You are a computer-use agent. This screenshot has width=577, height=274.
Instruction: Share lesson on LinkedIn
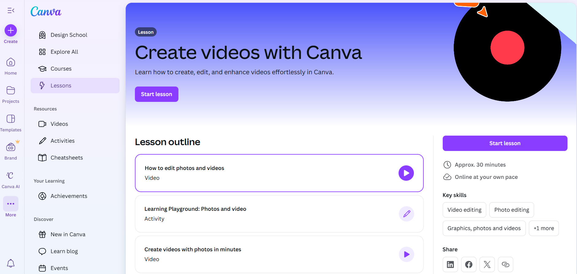click(x=450, y=264)
